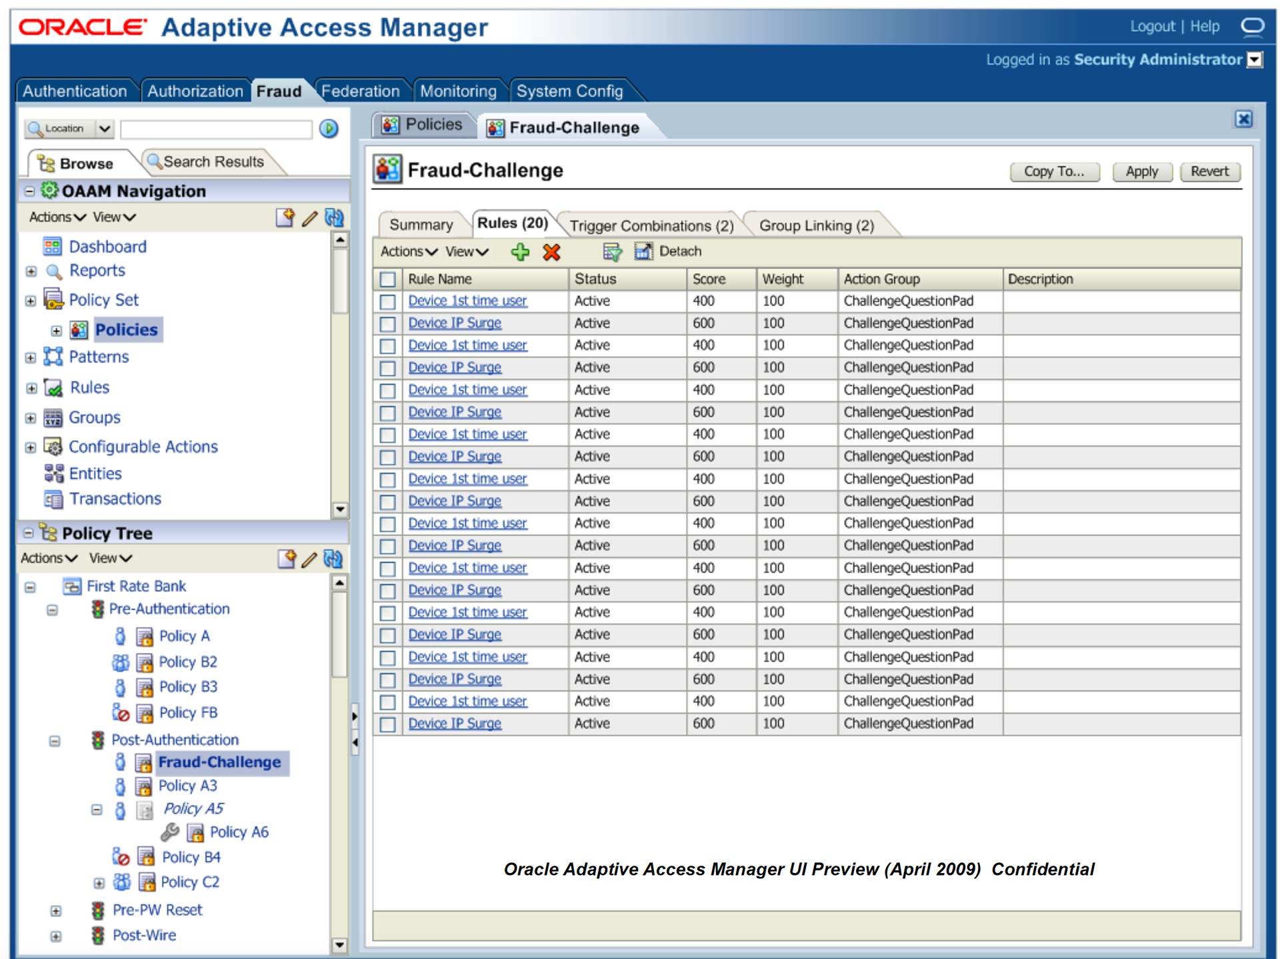Image resolution: width=1280 pixels, height=959 pixels.
Task: Open the Summary sub-tab
Action: pyautogui.click(x=421, y=225)
